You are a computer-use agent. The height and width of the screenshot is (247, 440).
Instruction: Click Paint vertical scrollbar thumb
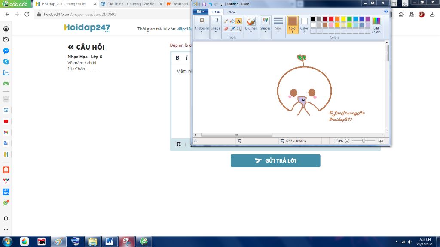tap(387, 53)
